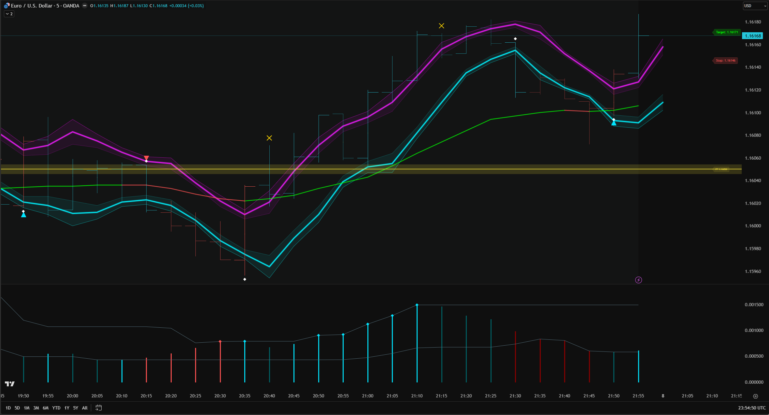Expand the indicators list showing count 2
This screenshot has height=415, width=769.
pyautogui.click(x=11, y=14)
